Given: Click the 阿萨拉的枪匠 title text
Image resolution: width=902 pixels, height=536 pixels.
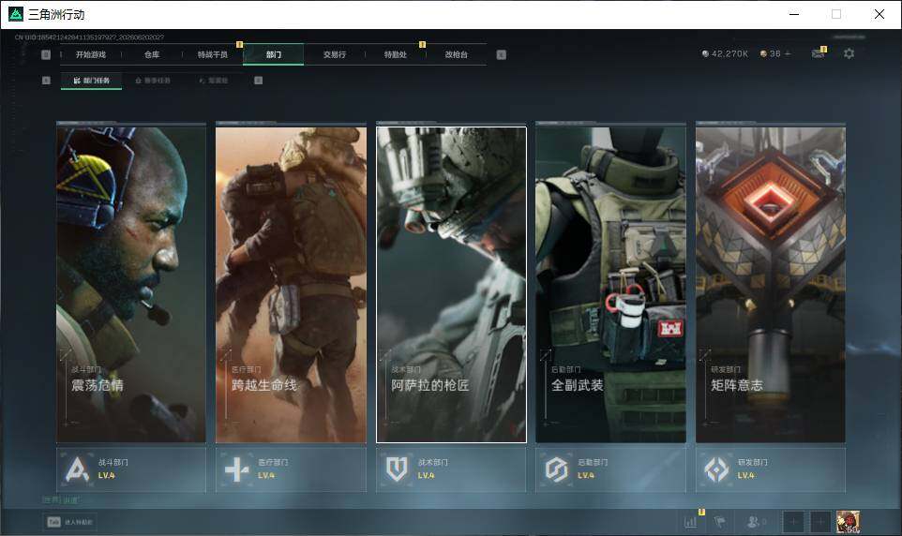Looking at the screenshot, I should point(429,385).
